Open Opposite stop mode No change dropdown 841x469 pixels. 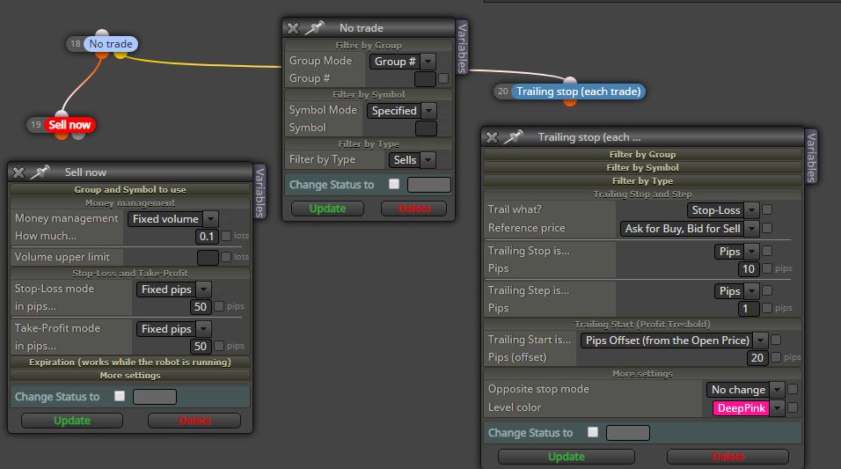click(745, 390)
